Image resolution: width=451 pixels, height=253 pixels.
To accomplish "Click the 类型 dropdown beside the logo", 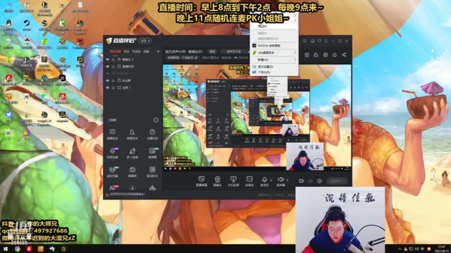I will pyautogui.click(x=145, y=40).
